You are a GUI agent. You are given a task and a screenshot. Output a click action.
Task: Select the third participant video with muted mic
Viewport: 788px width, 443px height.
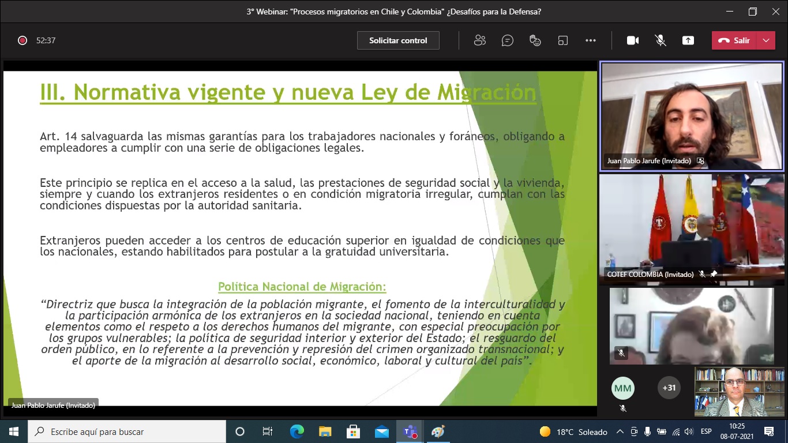(x=692, y=326)
